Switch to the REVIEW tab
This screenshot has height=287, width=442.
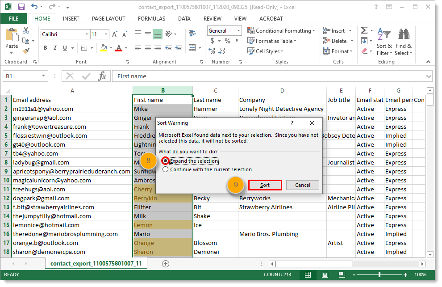click(x=213, y=19)
